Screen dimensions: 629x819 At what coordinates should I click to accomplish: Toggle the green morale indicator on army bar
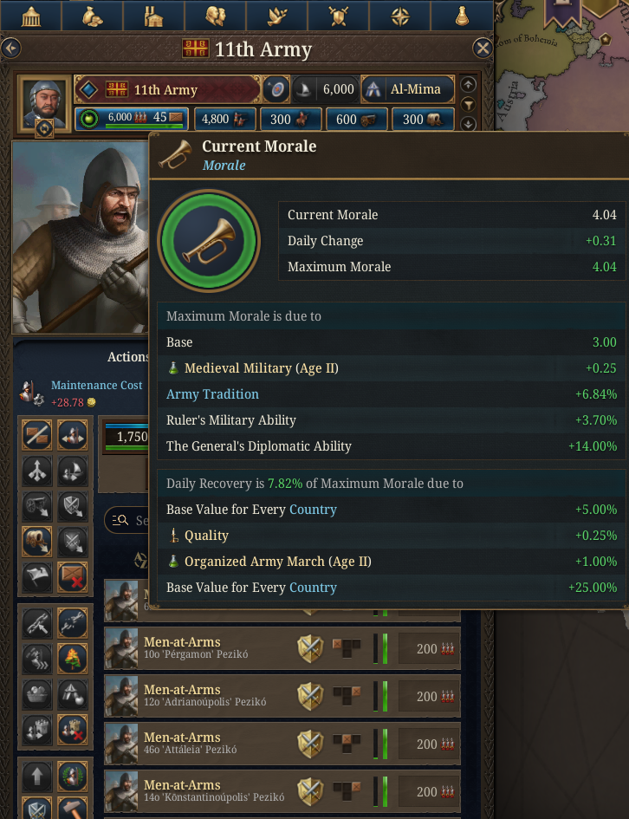point(88,119)
